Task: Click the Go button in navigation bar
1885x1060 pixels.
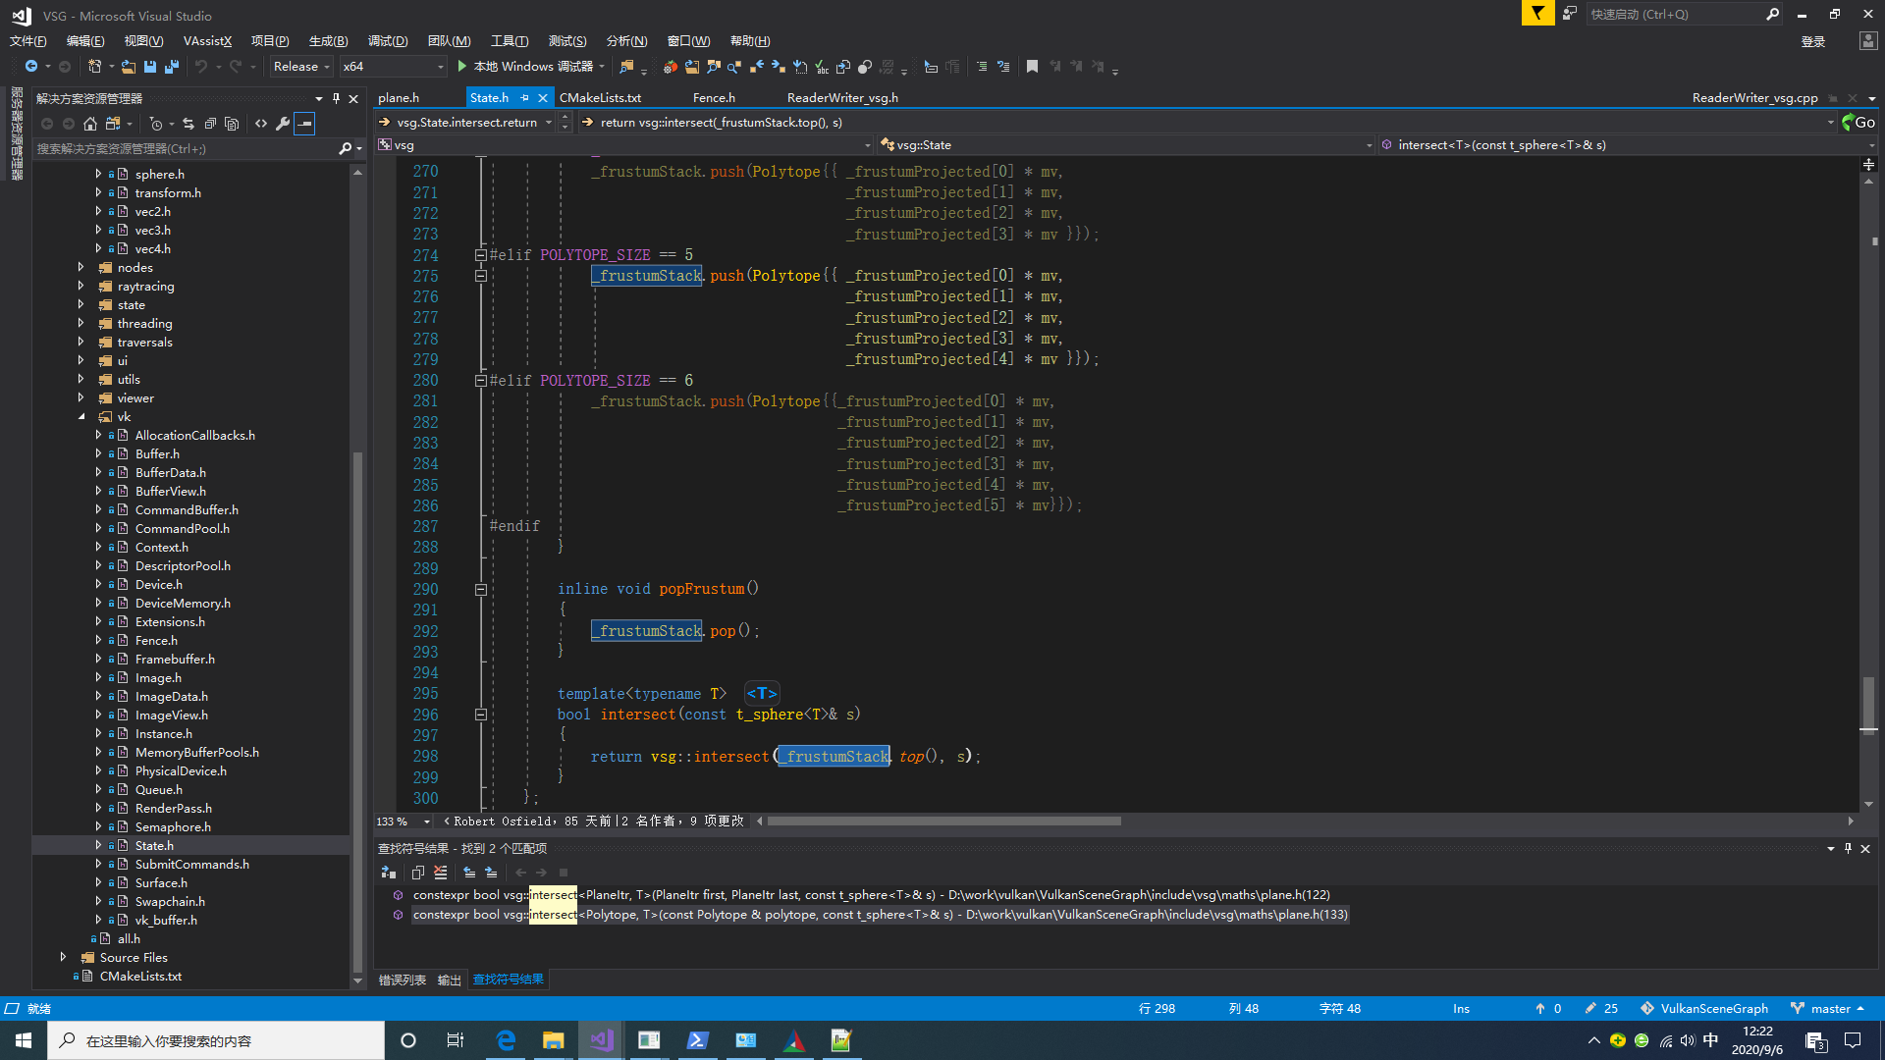Action: point(1858,123)
